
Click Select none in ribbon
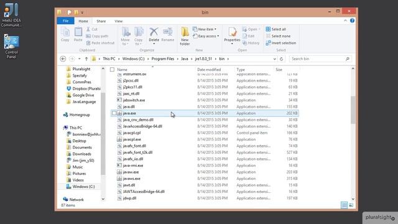coord(278,36)
